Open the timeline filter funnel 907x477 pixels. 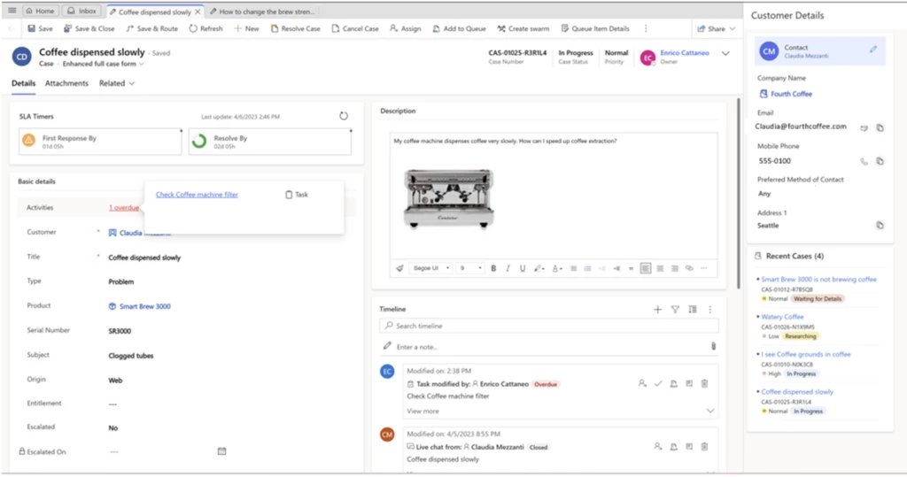click(675, 309)
